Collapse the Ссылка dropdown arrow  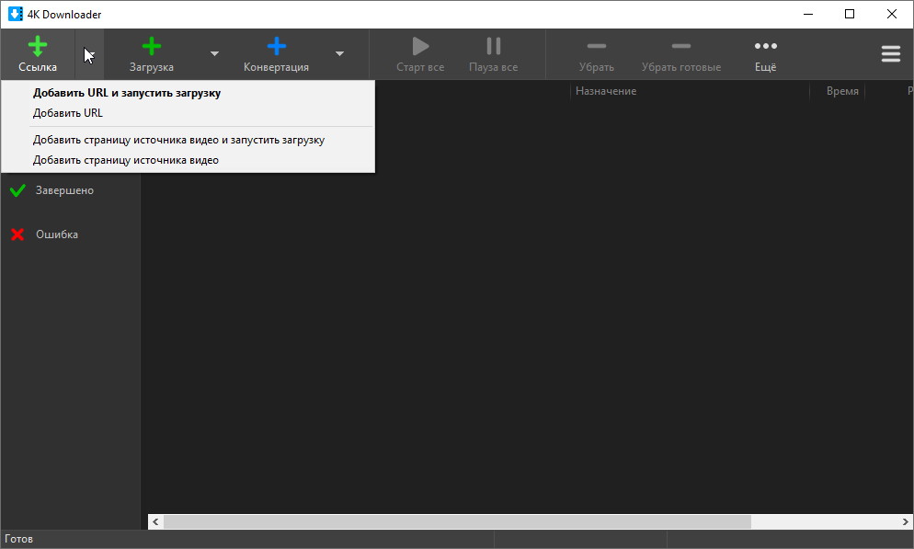tap(89, 54)
